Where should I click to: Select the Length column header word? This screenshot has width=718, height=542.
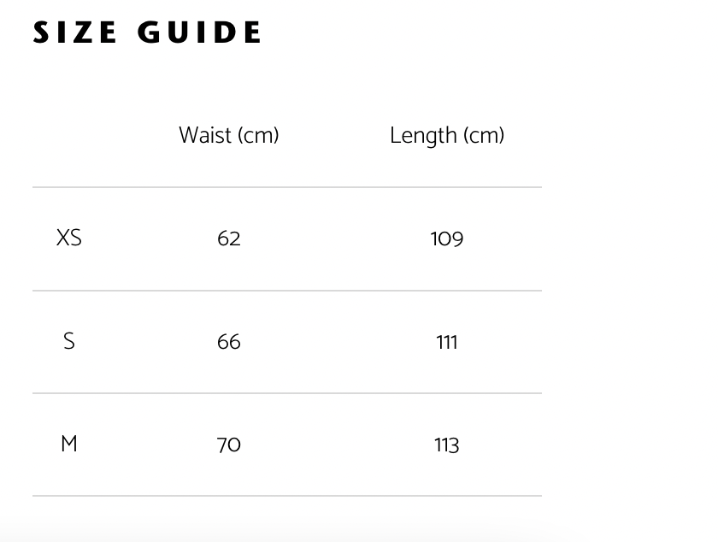[423, 135]
